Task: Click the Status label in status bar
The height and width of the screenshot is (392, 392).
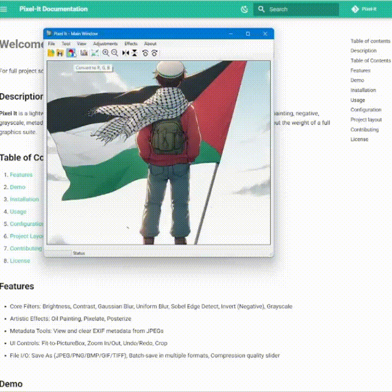Action: (79, 253)
